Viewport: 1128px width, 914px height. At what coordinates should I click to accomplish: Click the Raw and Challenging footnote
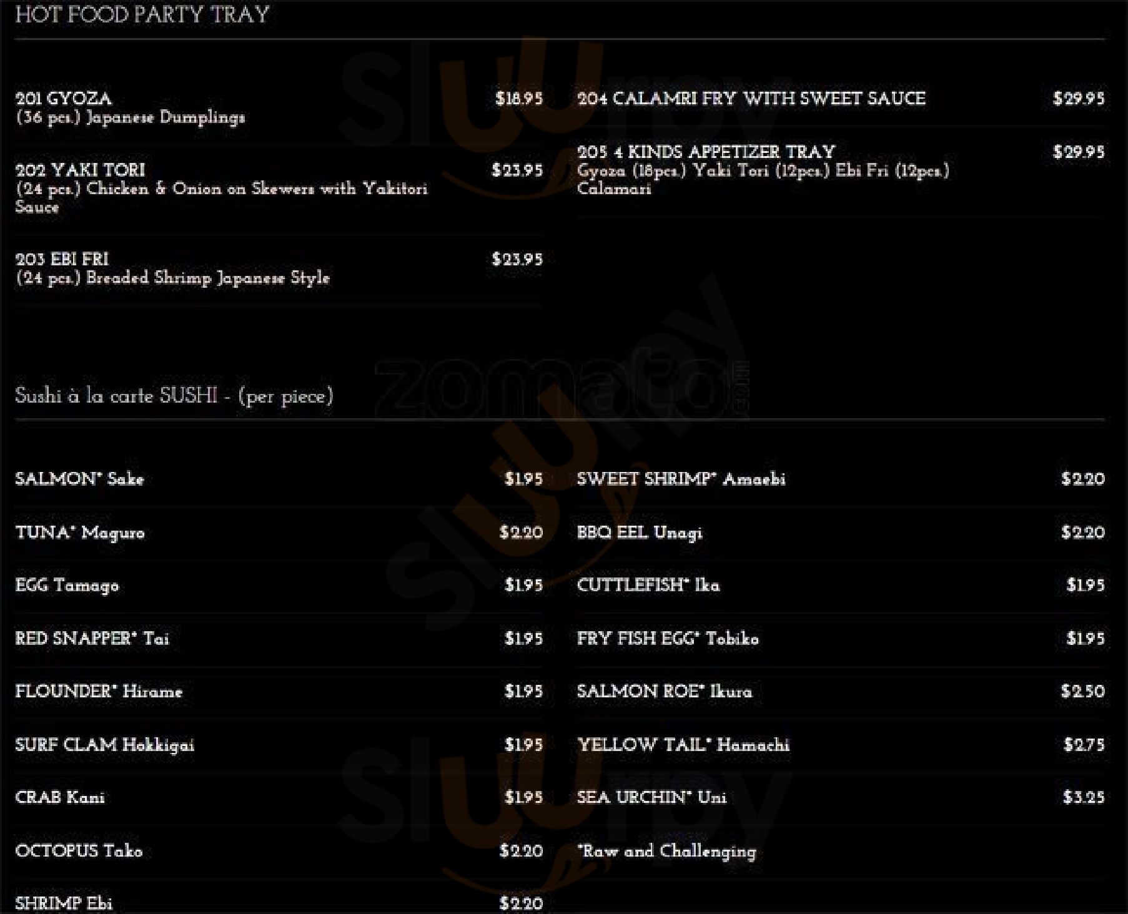tap(666, 851)
